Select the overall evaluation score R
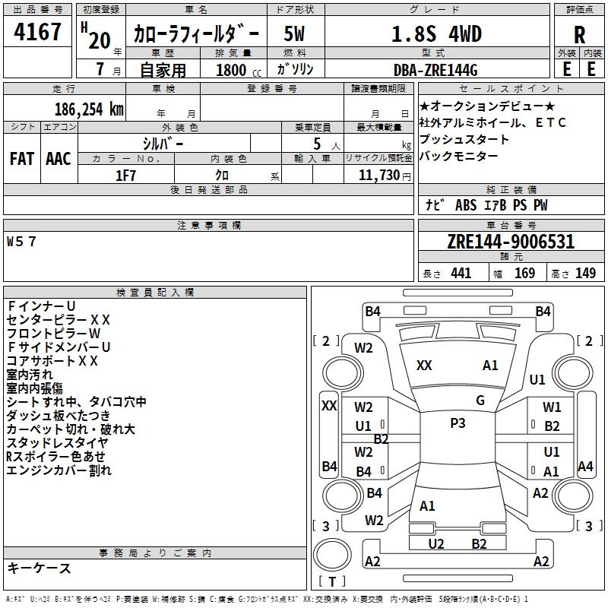 tap(579, 35)
